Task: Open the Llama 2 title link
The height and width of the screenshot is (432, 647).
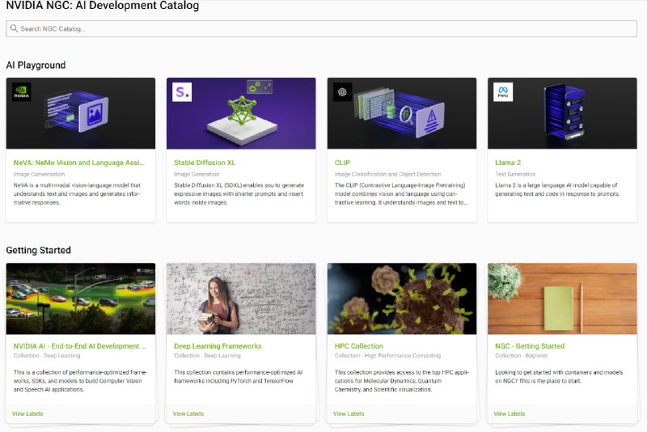Action: click(x=508, y=163)
